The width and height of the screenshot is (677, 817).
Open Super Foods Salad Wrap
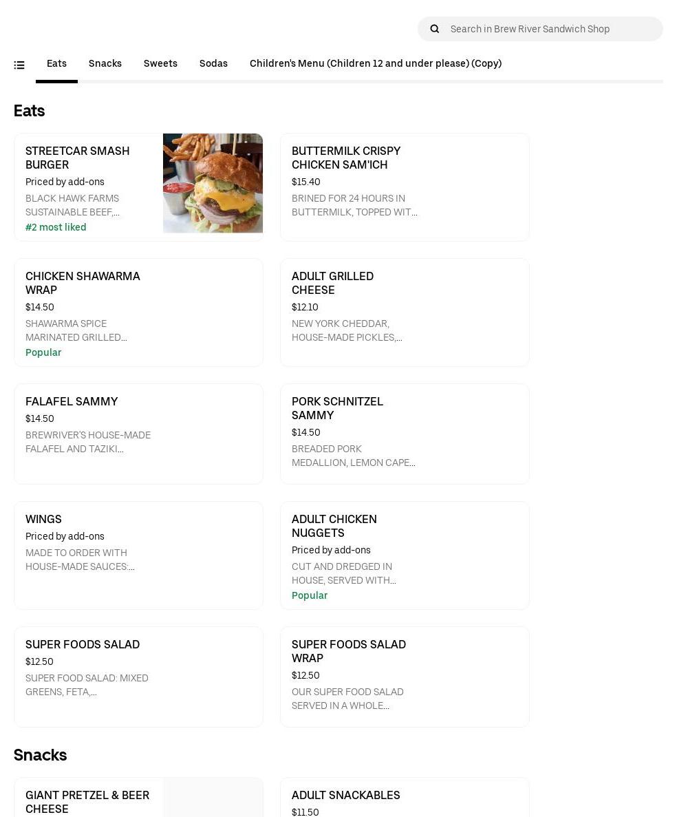tap(349, 652)
